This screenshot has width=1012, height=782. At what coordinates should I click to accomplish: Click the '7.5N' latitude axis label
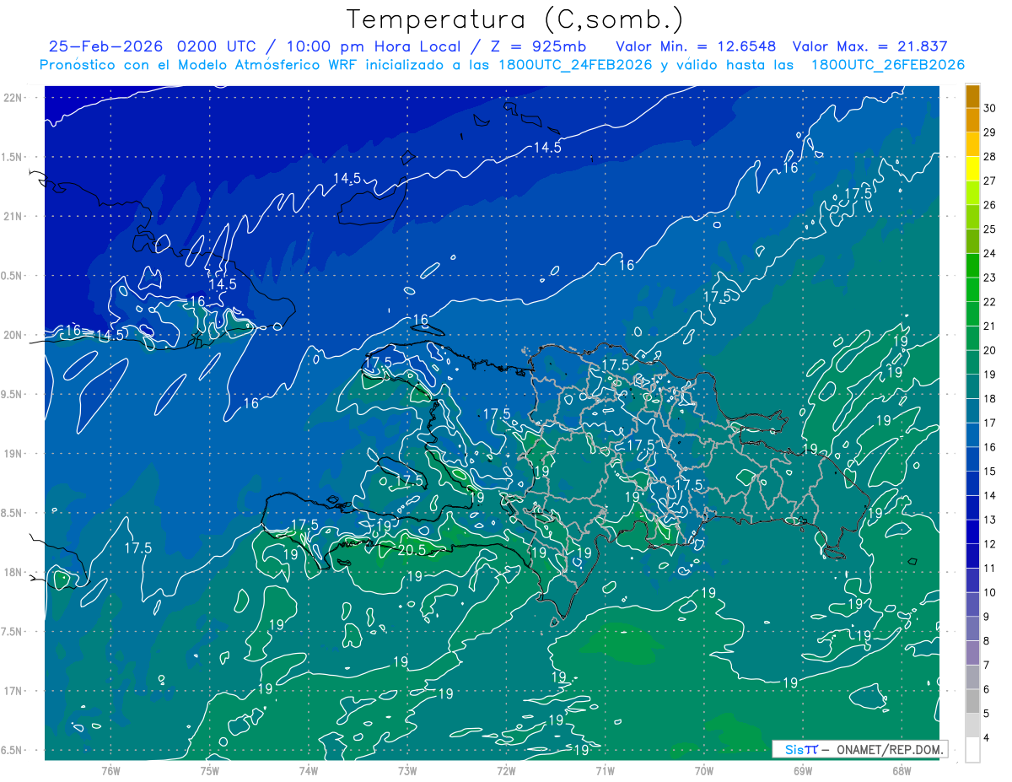pyautogui.click(x=12, y=632)
